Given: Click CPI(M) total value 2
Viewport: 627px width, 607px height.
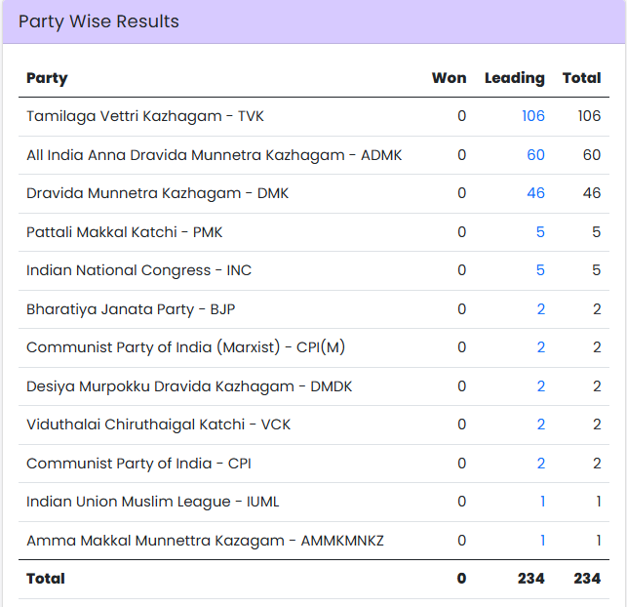Looking at the screenshot, I should pos(597,347).
